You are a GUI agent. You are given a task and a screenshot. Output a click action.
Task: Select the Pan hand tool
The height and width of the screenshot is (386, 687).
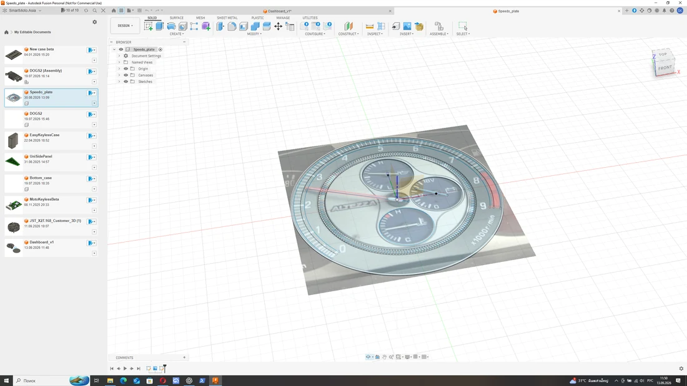pyautogui.click(x=384, y=357)
